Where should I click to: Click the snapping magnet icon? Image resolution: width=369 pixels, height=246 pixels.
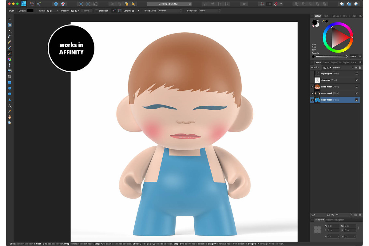point(276,4)
